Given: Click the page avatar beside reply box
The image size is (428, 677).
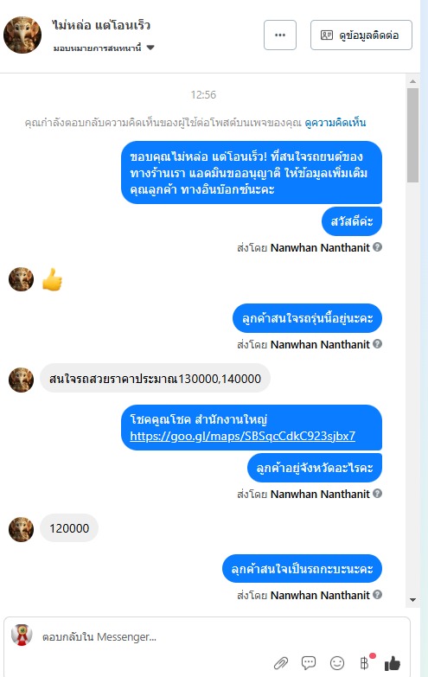Looking at the screenshot, I should pos(22,635).
